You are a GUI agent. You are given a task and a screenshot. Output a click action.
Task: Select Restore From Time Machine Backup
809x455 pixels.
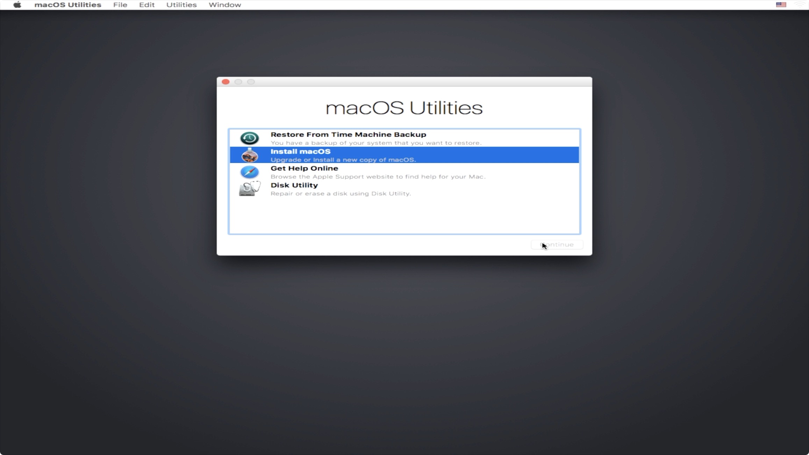click(348, 135)
